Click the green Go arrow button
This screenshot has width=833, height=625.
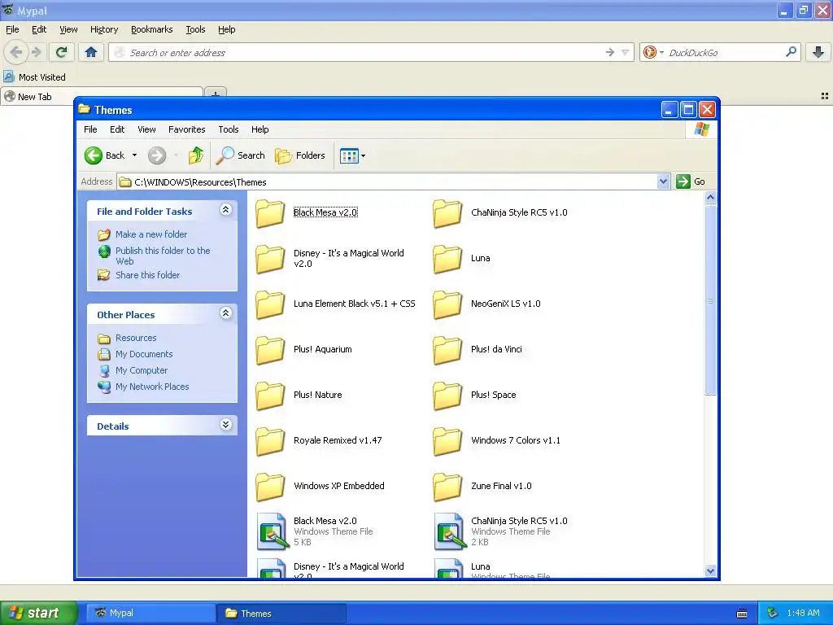(683, 181)
